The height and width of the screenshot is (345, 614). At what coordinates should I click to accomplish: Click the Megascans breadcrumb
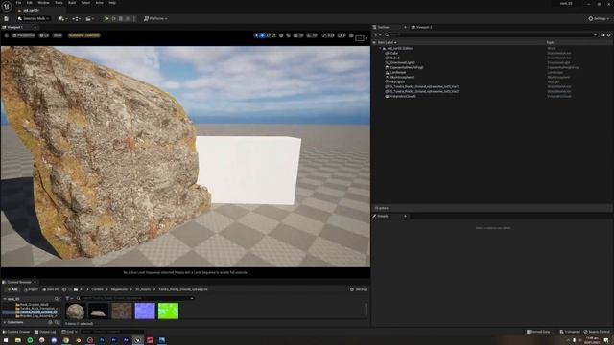click(119, 289)
